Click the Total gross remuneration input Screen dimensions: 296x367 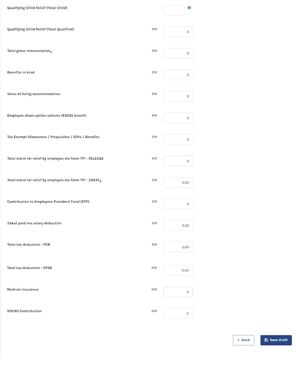tap(178, 53)
